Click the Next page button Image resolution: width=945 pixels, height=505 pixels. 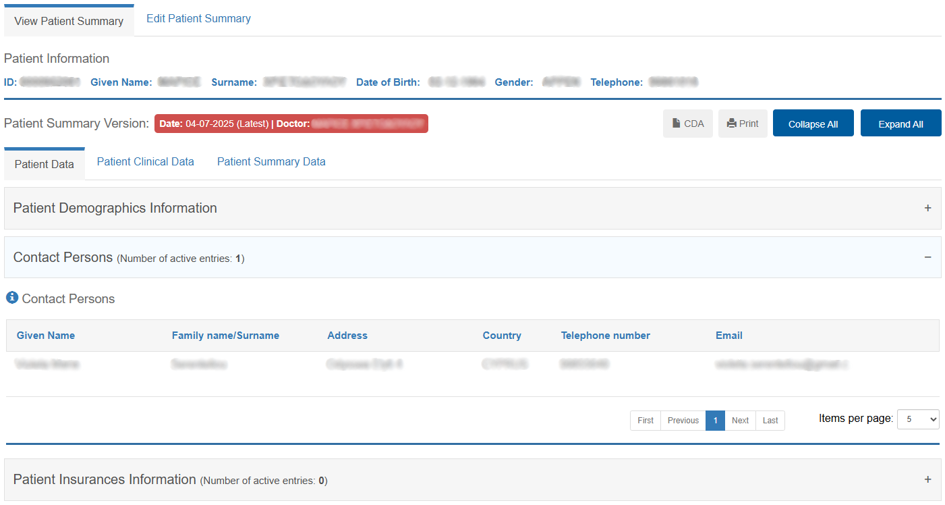[x=740, y=421]
